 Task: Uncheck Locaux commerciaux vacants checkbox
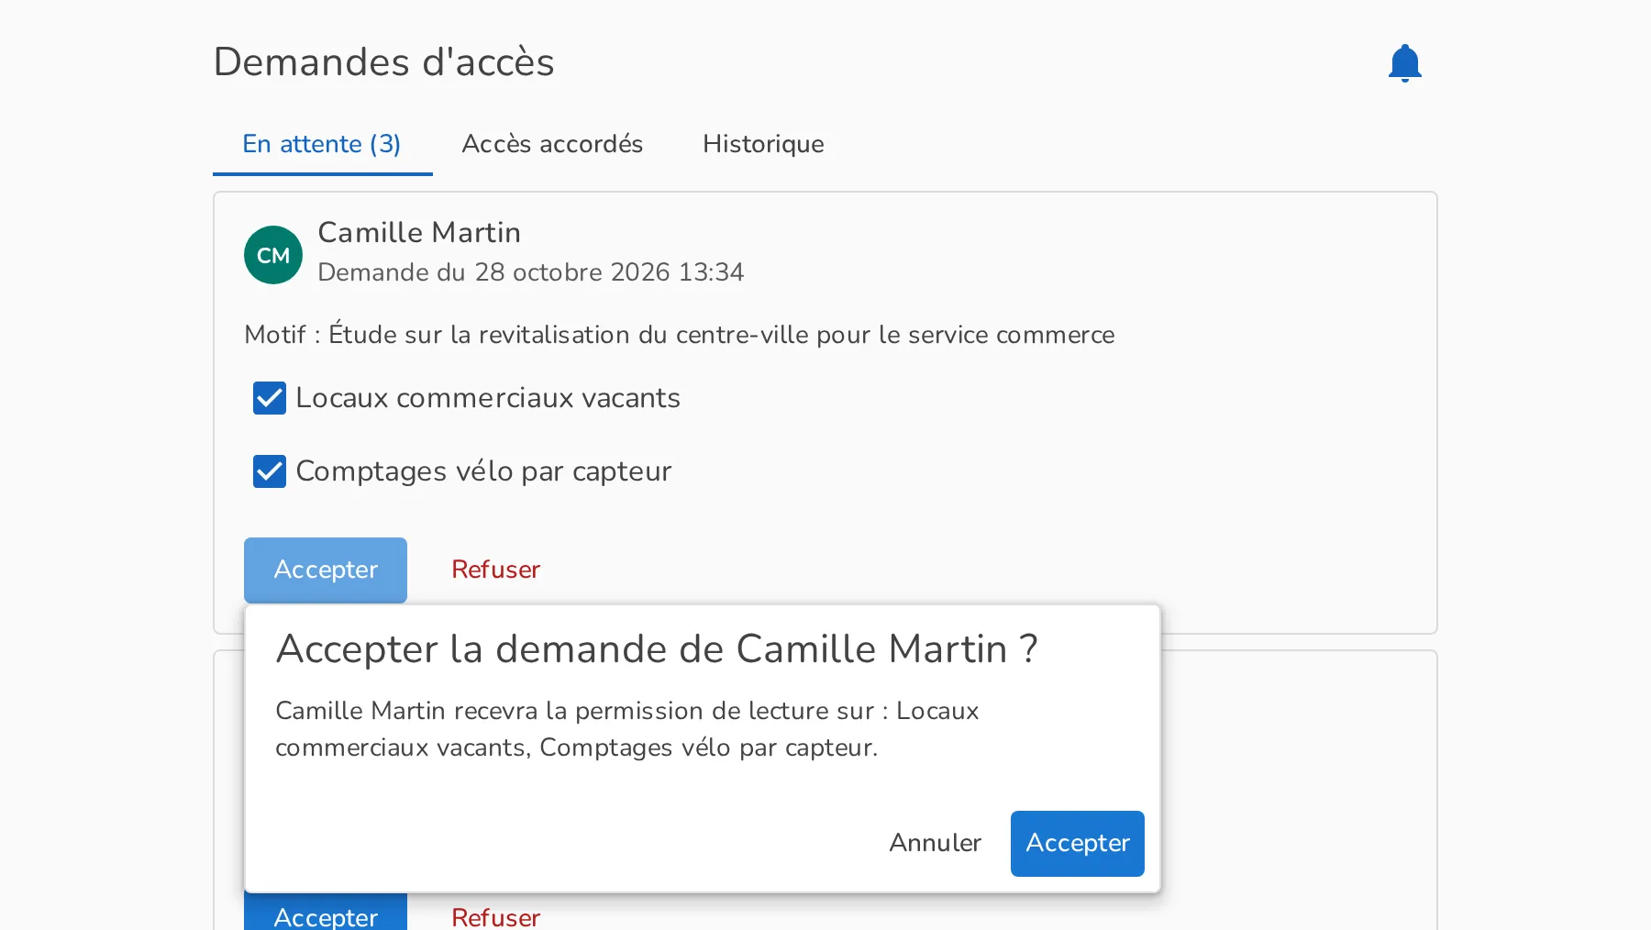[270, 398]
